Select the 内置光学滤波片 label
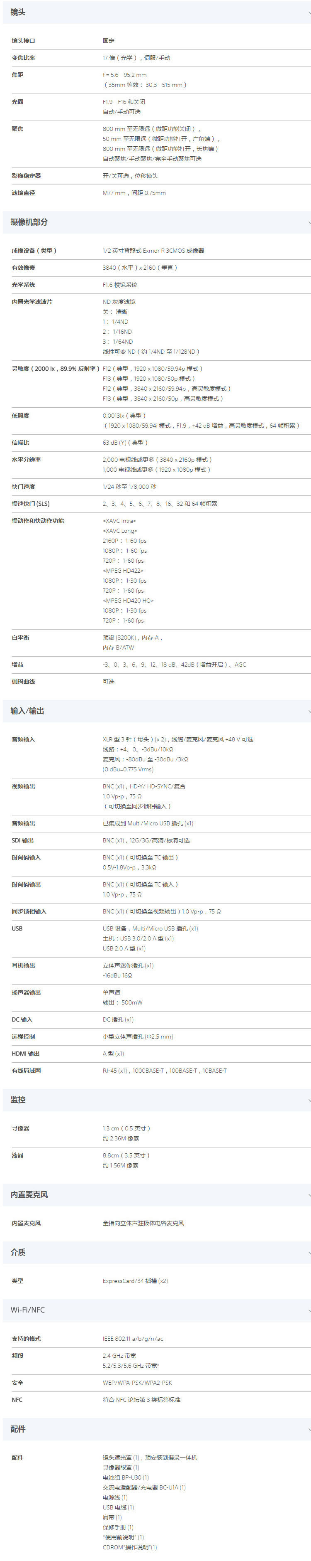 coord(32,302)
